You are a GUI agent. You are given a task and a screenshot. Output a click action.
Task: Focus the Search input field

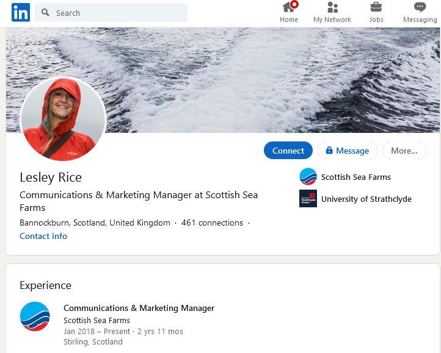click(111, 13)
